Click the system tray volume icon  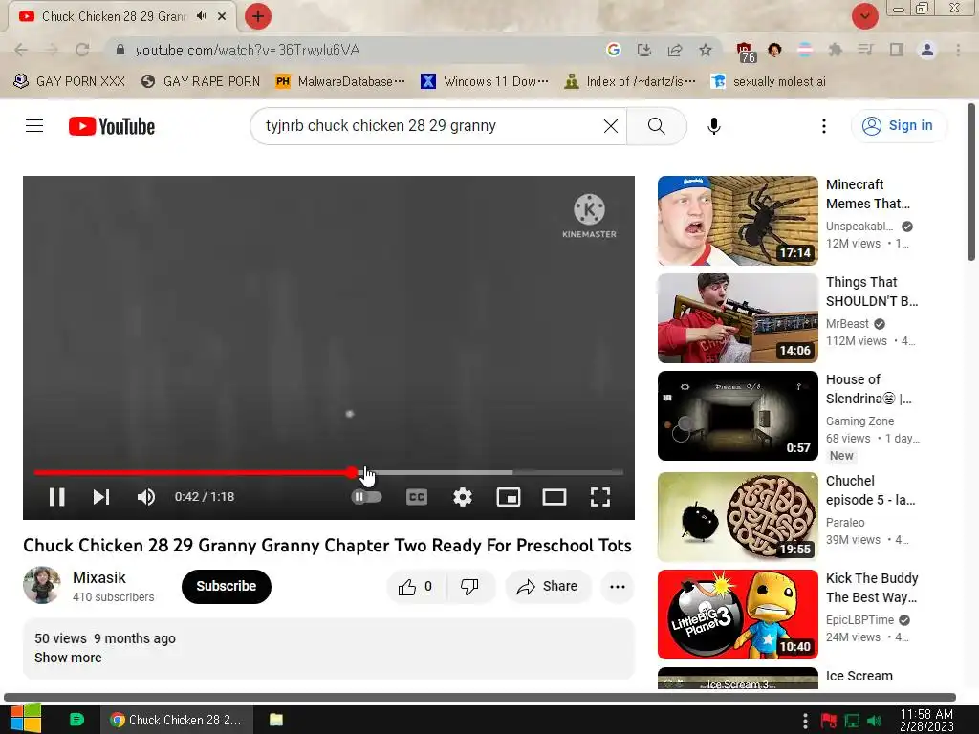(x=875, y=721)
